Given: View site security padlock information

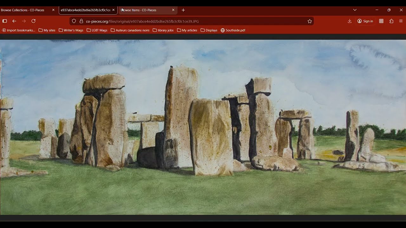Looking at the screenshot, I should tap(81, 21).
